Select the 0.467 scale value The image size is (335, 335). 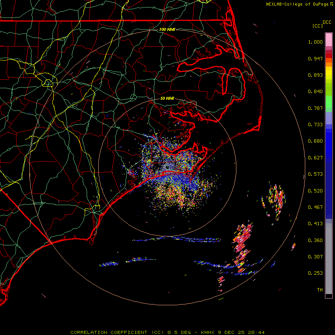point(315,207)
